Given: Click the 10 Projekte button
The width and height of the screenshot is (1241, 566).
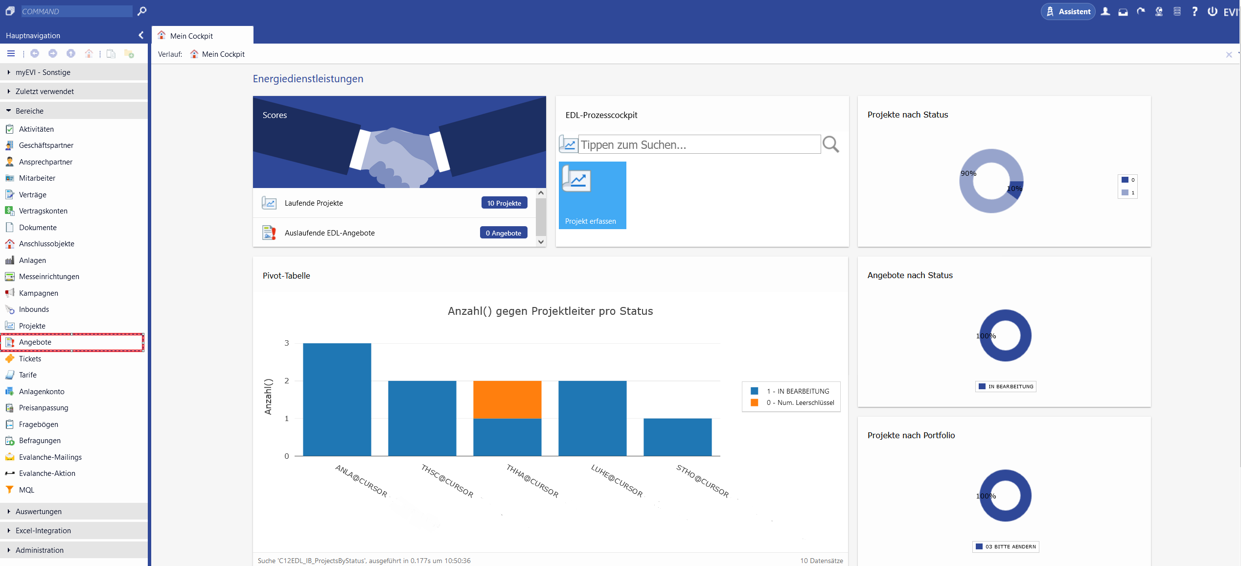Looking at the screenshot, I should tap(504, 203).
